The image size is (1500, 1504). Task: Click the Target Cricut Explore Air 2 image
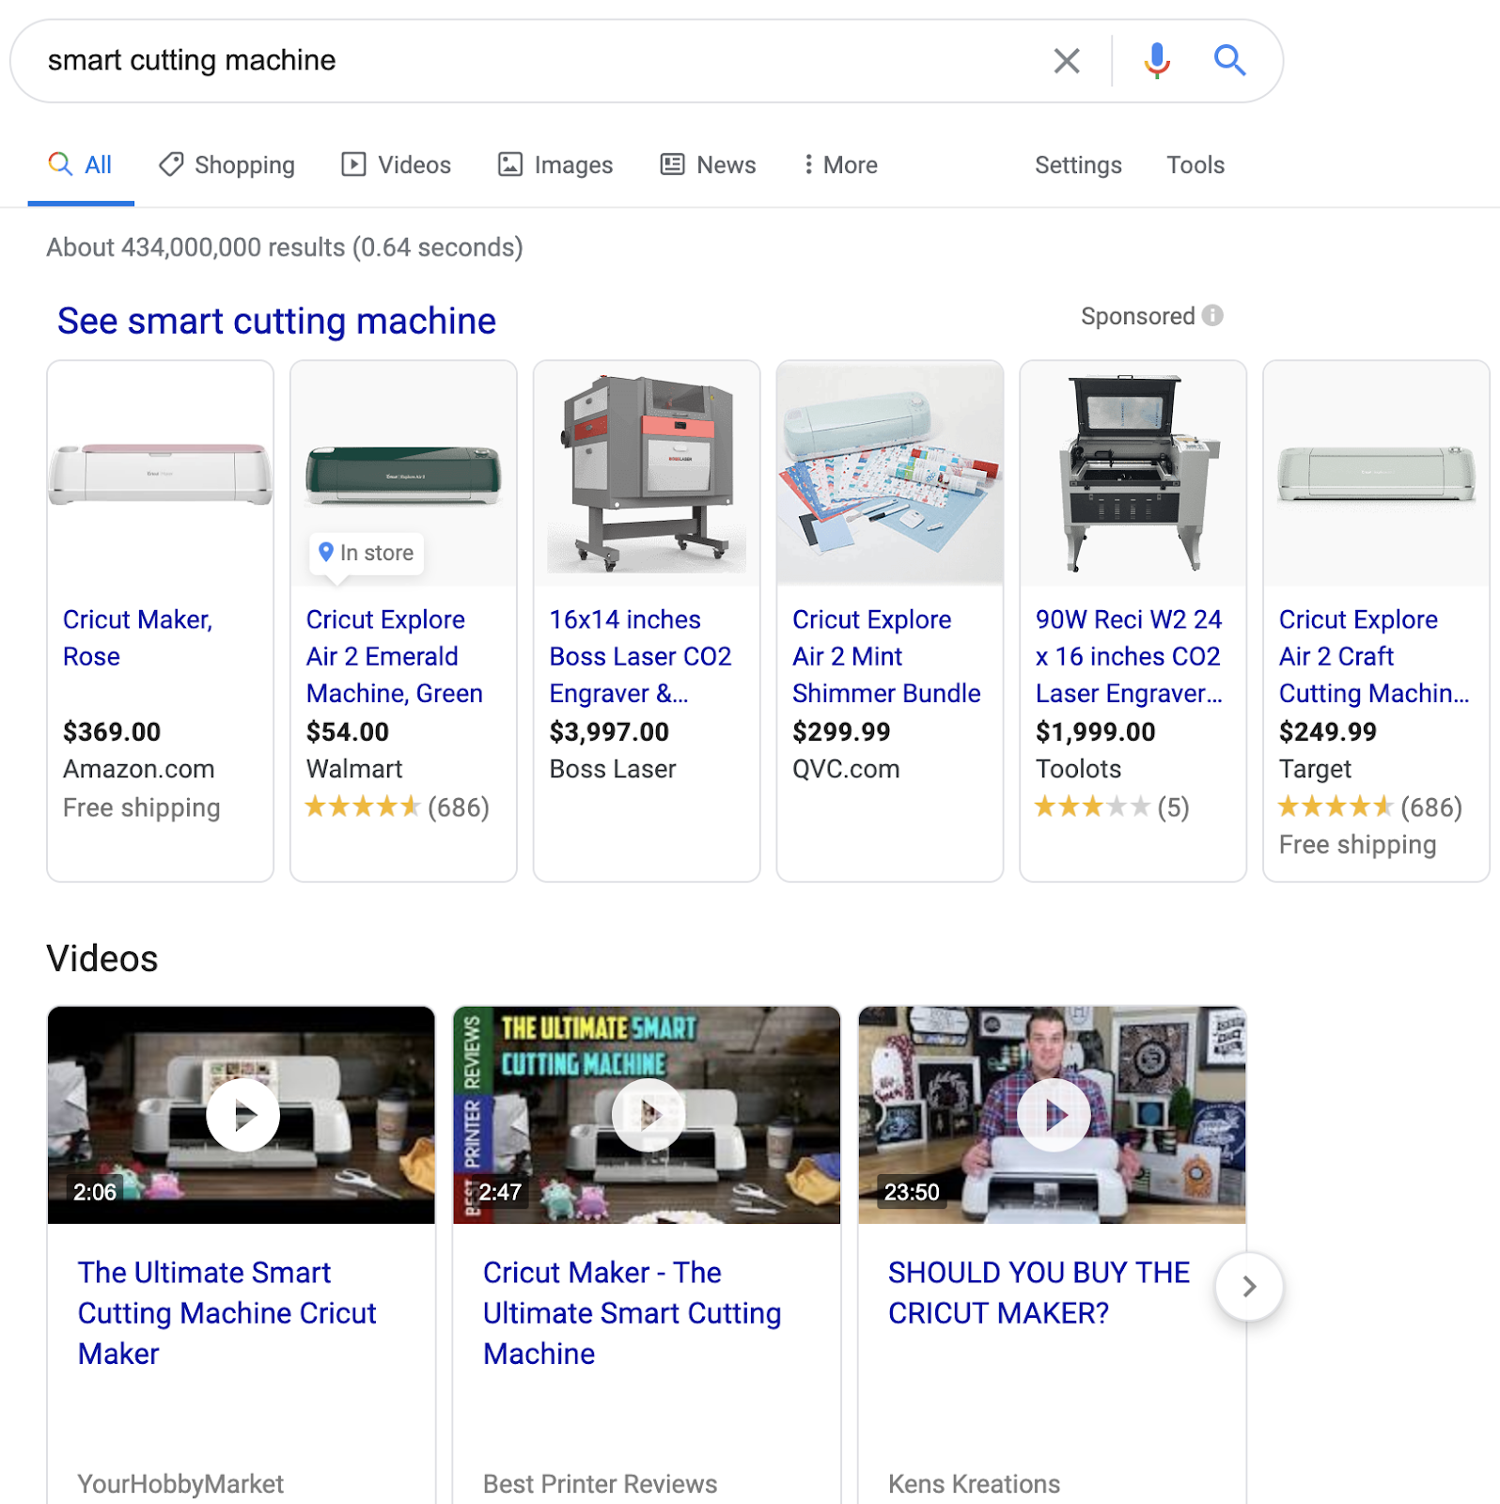[1377, 474]
